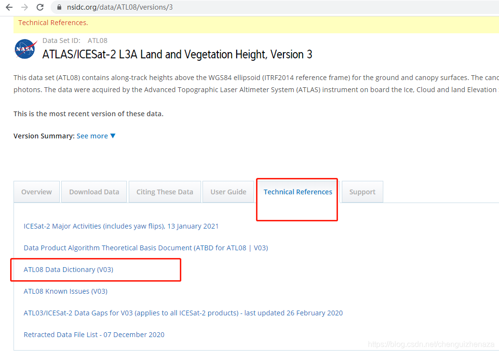Open the Citing These Data tab
499x353 pixels.
[x=165, y=192]
